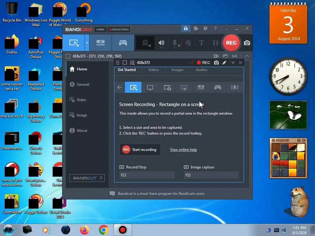Open output folder icon in title bar
This screenshot has width=315, height=236.
pos(196,28)
